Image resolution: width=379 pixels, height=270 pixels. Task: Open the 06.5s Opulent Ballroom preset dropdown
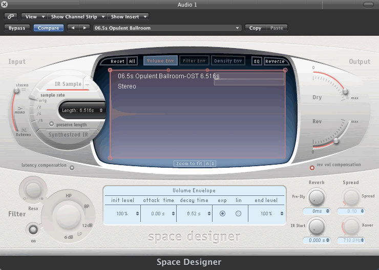[x=167, y=28]
